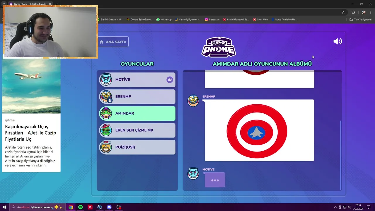
Task: Open the Windows notification center icon
Action: point(369,207)
